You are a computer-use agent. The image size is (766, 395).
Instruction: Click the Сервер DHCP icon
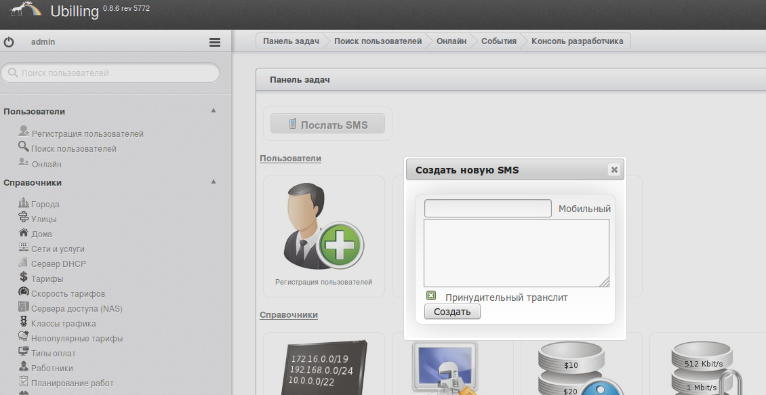pos(24,262)
